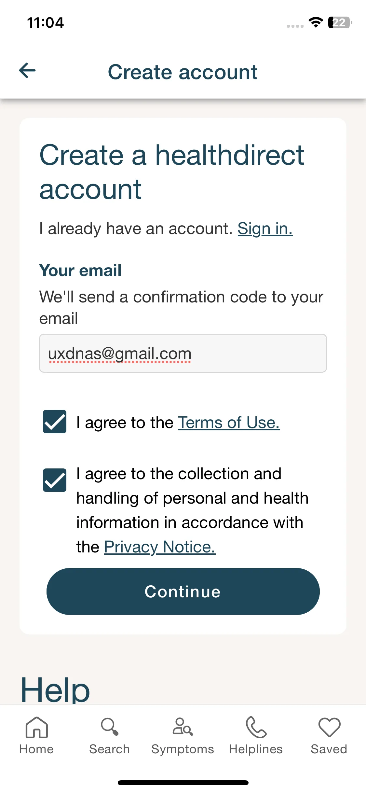This screenshot has height=793, width=366.
Task: Open the Symptoms checker icon
Action: (183, 727)
